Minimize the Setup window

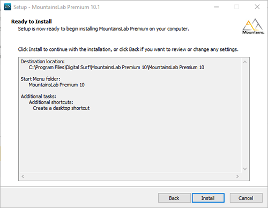point(217,7)
